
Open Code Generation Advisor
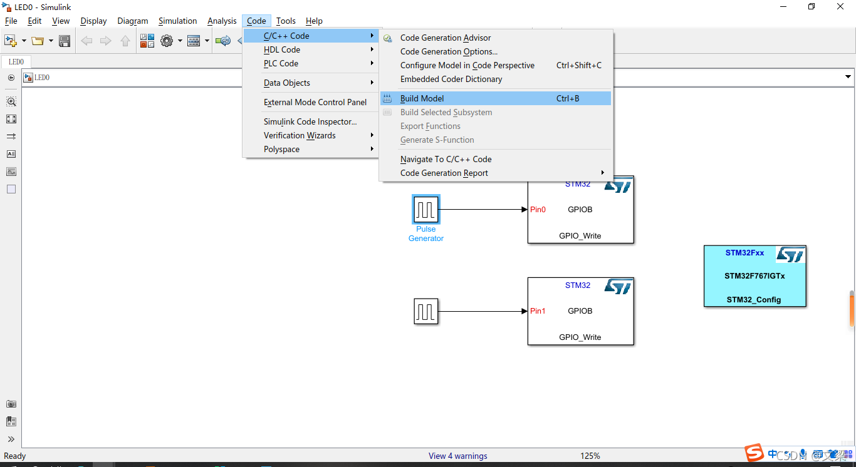[496, 38]
